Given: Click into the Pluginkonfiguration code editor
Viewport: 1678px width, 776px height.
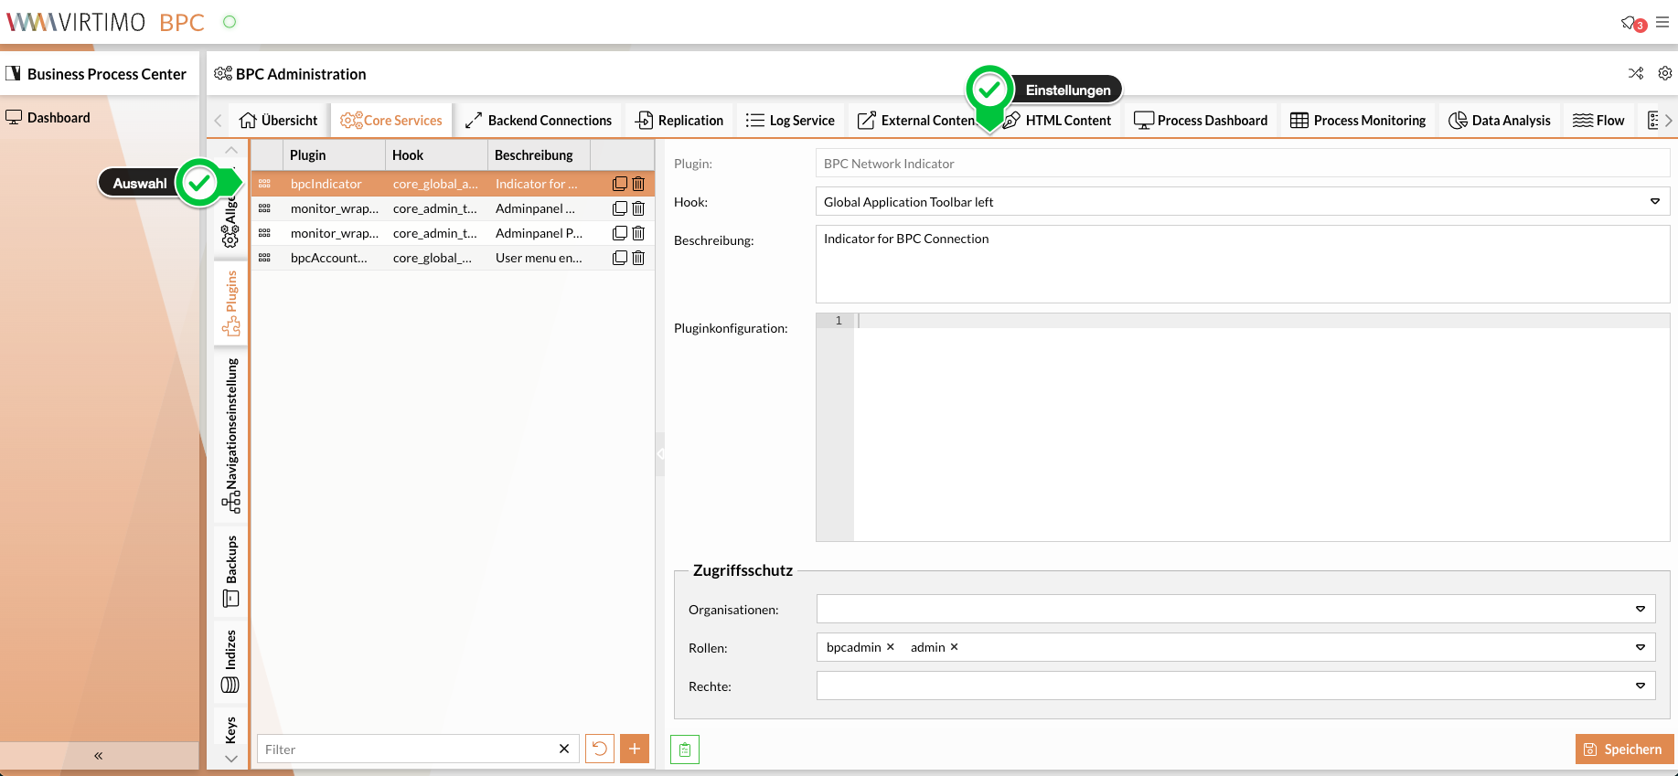Looking at the screenshot, I should coord(1261,427).
